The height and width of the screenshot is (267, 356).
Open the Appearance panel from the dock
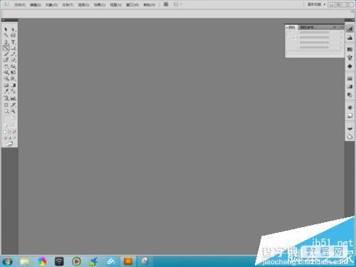coord(350,108)
